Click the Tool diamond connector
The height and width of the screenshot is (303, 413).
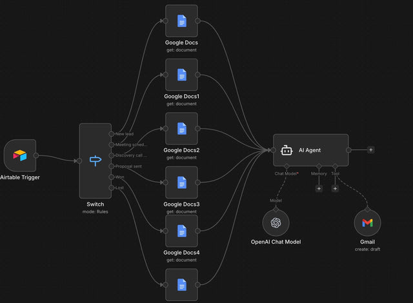[x=335, y=166]
